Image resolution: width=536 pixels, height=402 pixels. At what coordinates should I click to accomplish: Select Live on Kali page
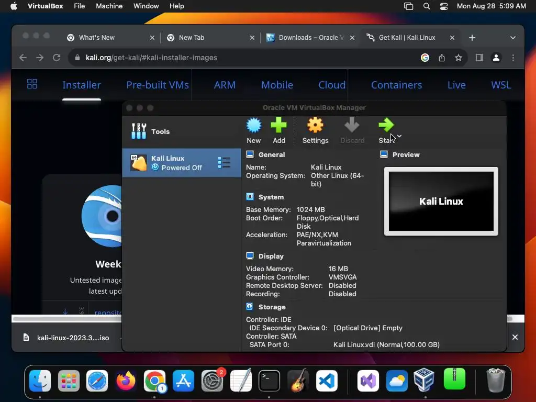pos(456,85)
